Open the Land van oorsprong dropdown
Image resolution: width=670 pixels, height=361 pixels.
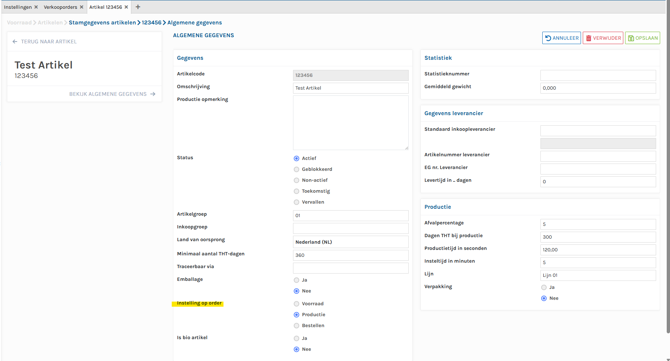tap(350, 242)
